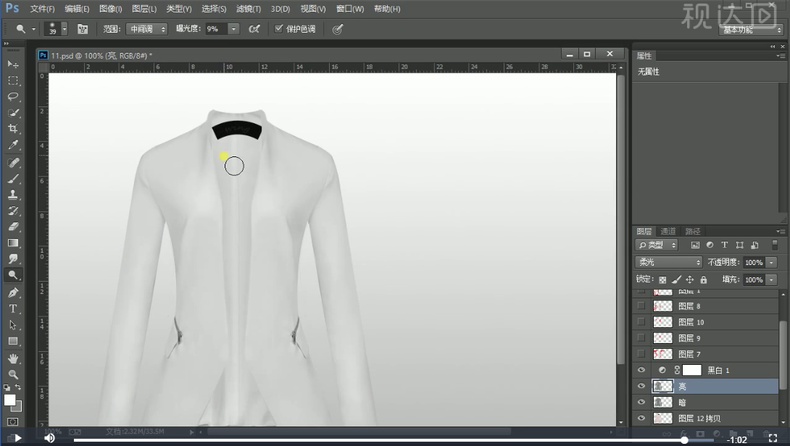
Task: Open the 图像(I) menu
Action: click(x=111, y=9)
